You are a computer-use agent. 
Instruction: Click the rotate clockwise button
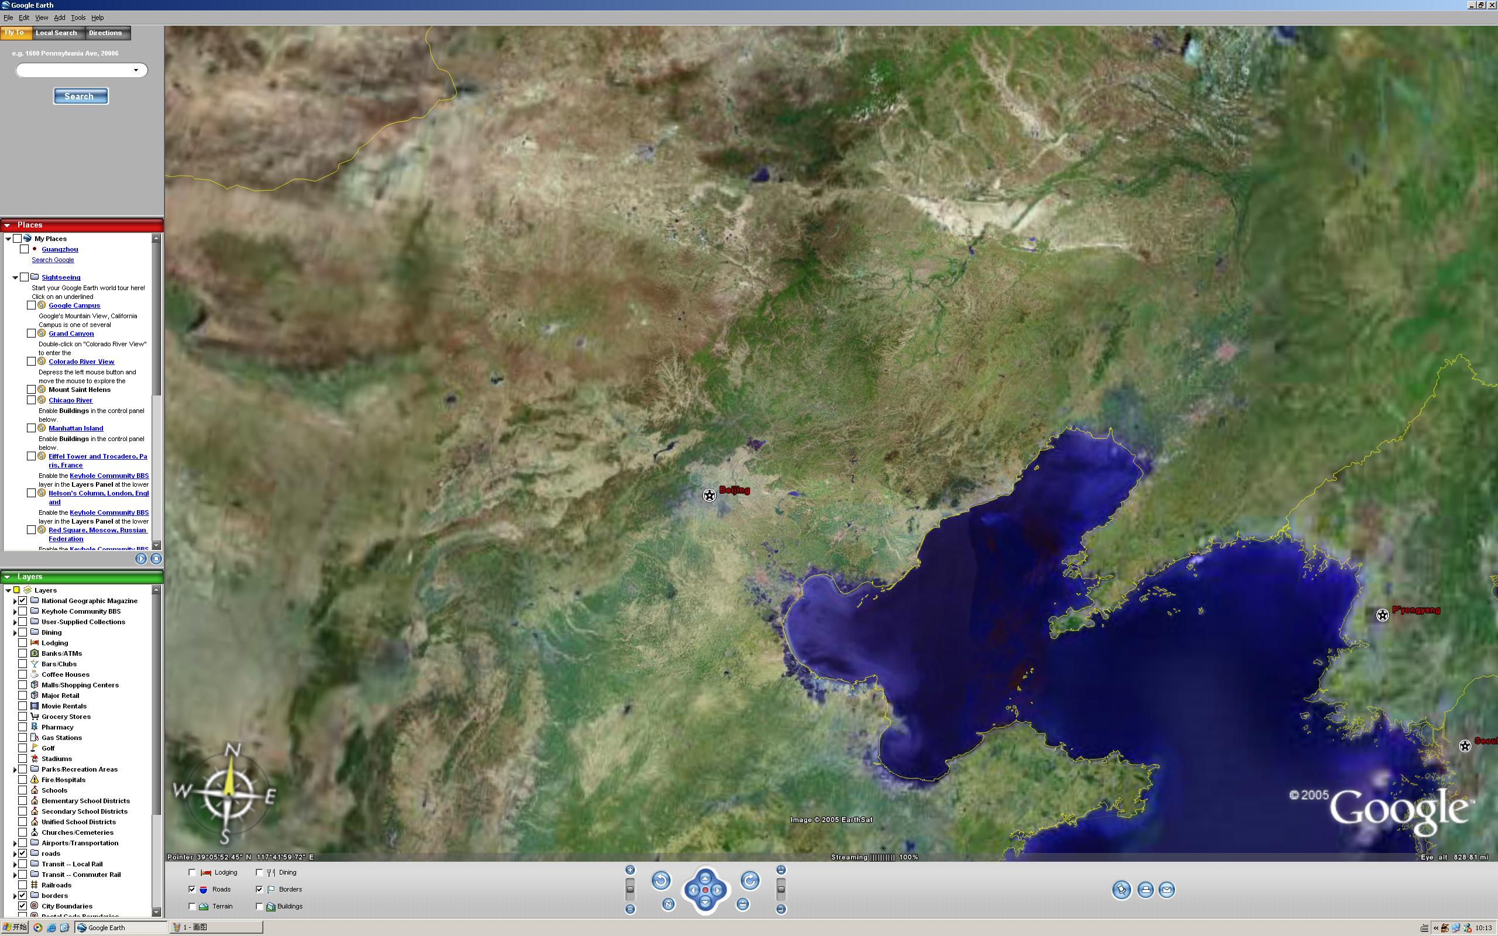coord(750,880)
